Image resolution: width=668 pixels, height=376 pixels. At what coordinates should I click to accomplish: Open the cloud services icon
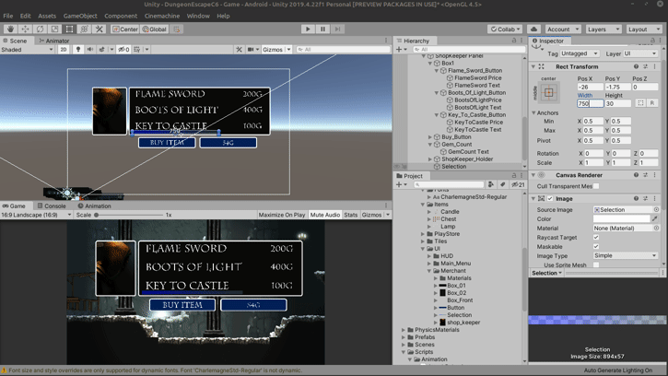(x=533, y=29)
